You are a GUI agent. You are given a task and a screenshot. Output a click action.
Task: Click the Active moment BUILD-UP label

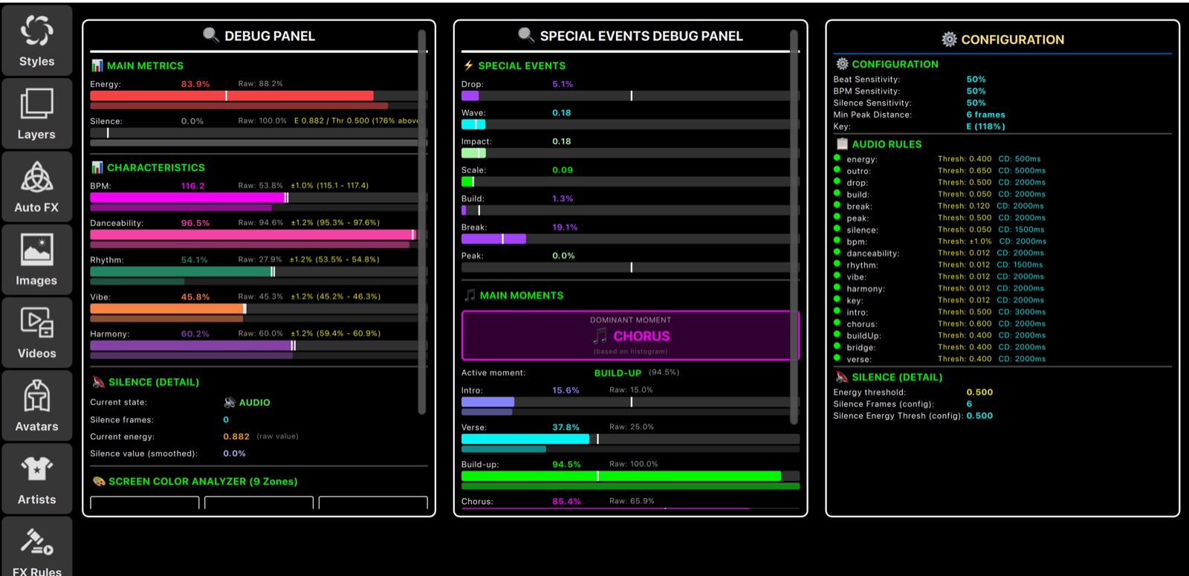tap(618, 373)
